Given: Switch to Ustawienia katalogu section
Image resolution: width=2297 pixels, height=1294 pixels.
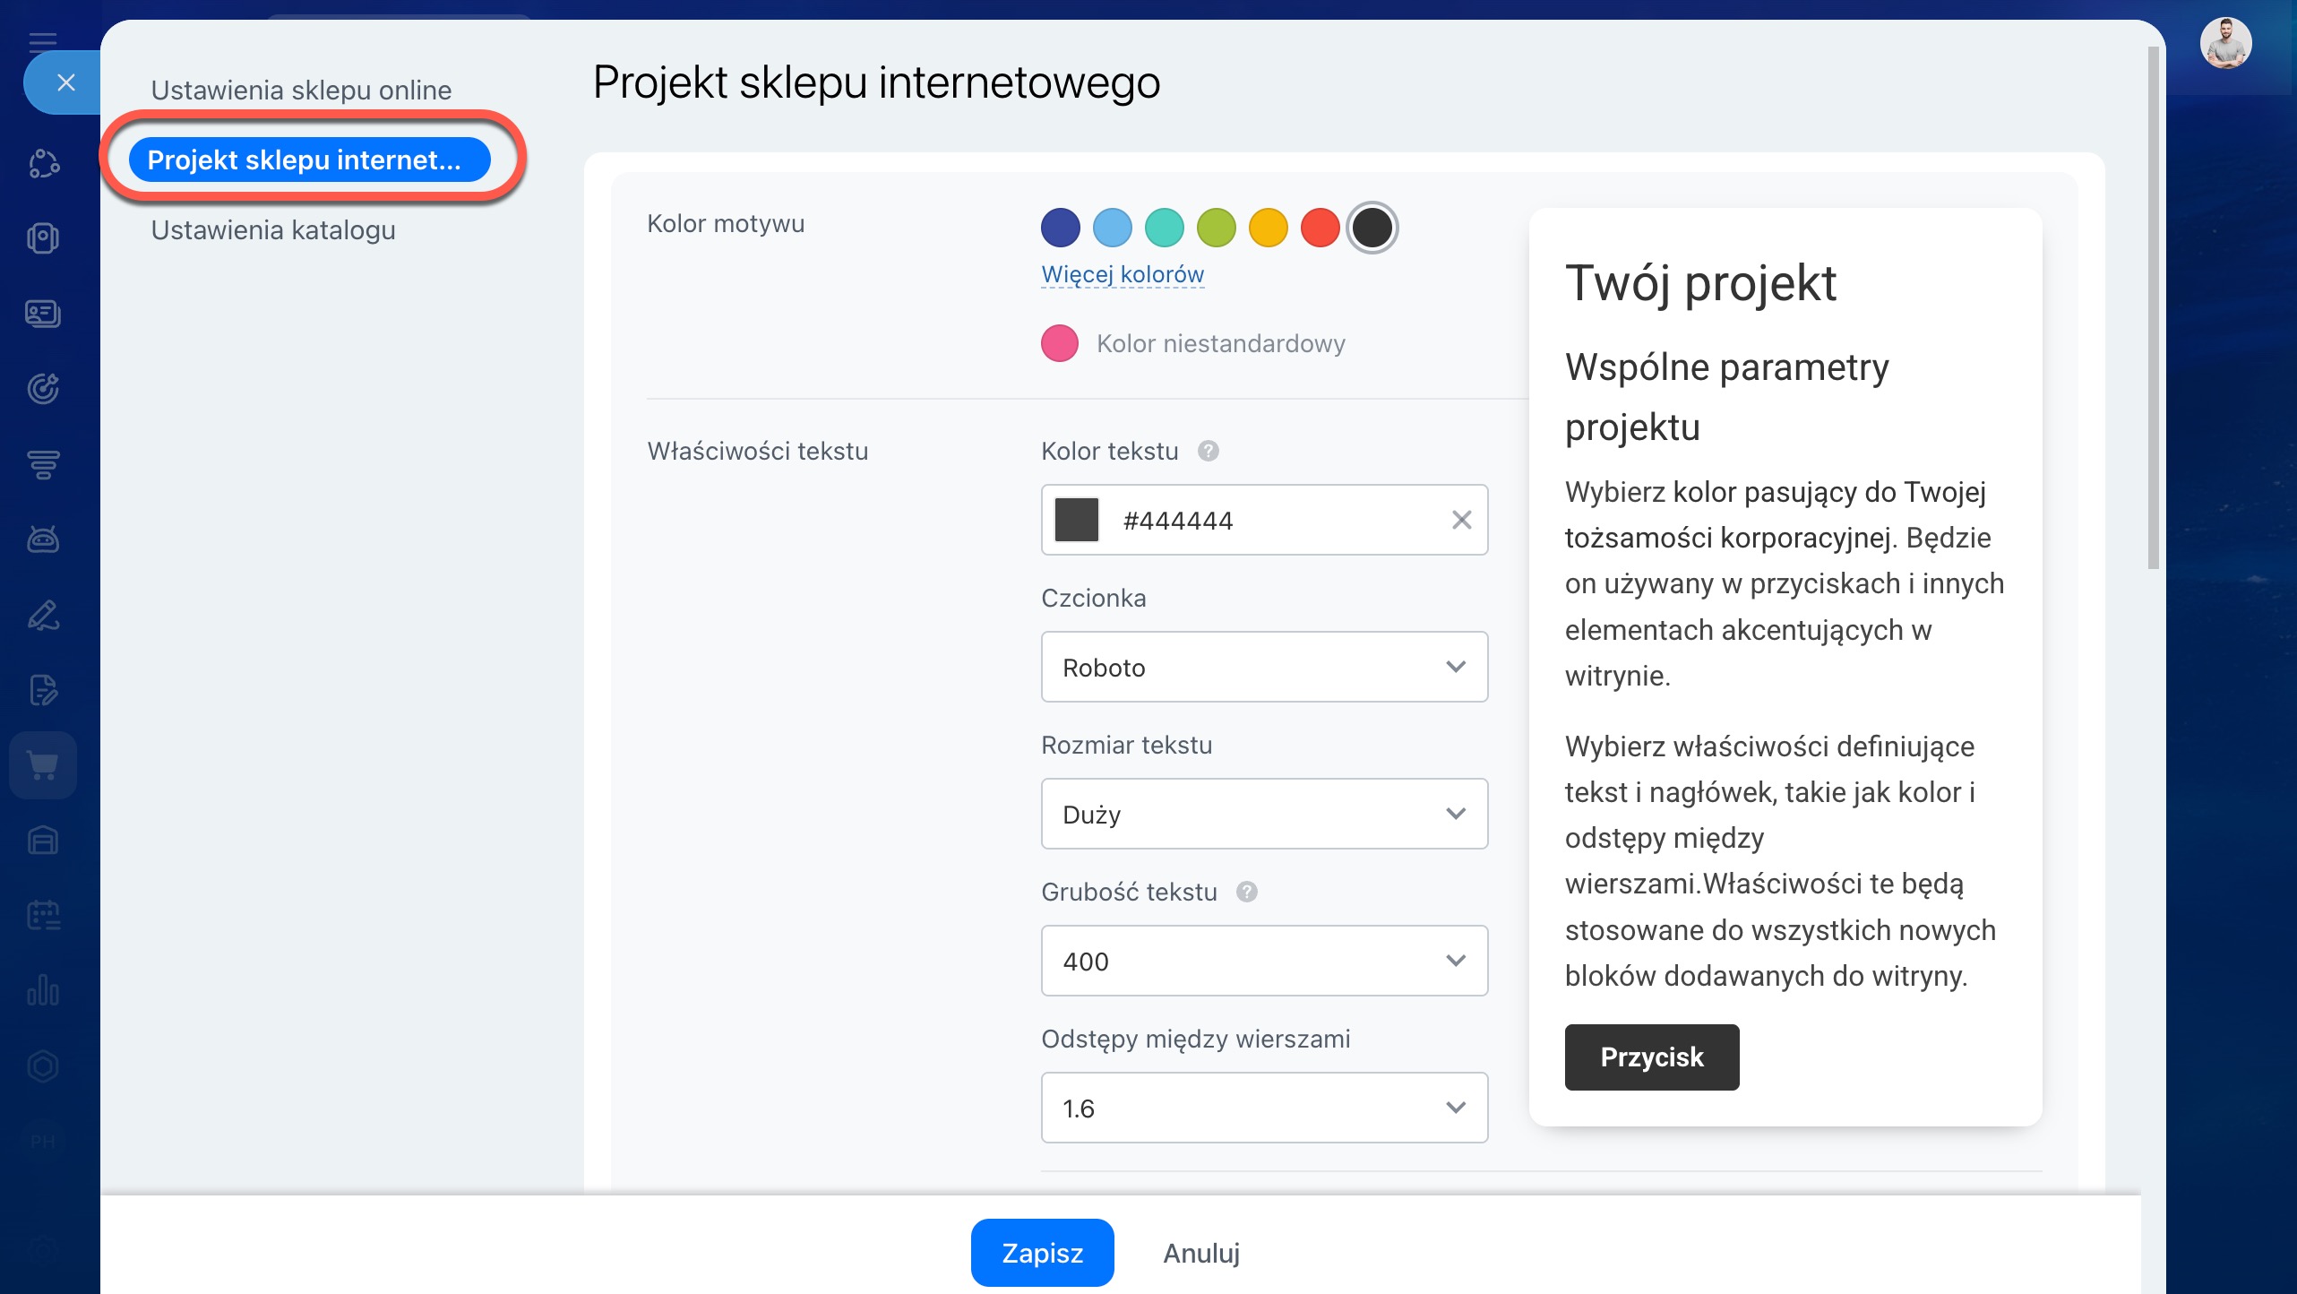Looking at the screenshot, I should (273, 229).
